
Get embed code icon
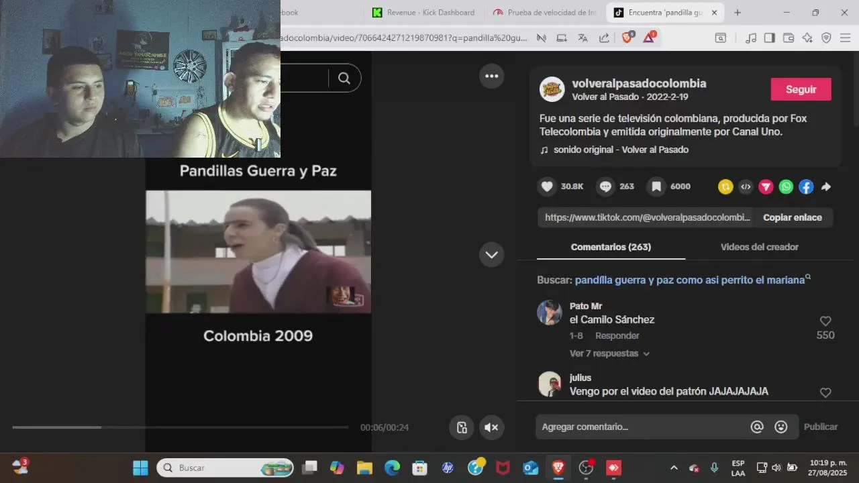(746, 187)
